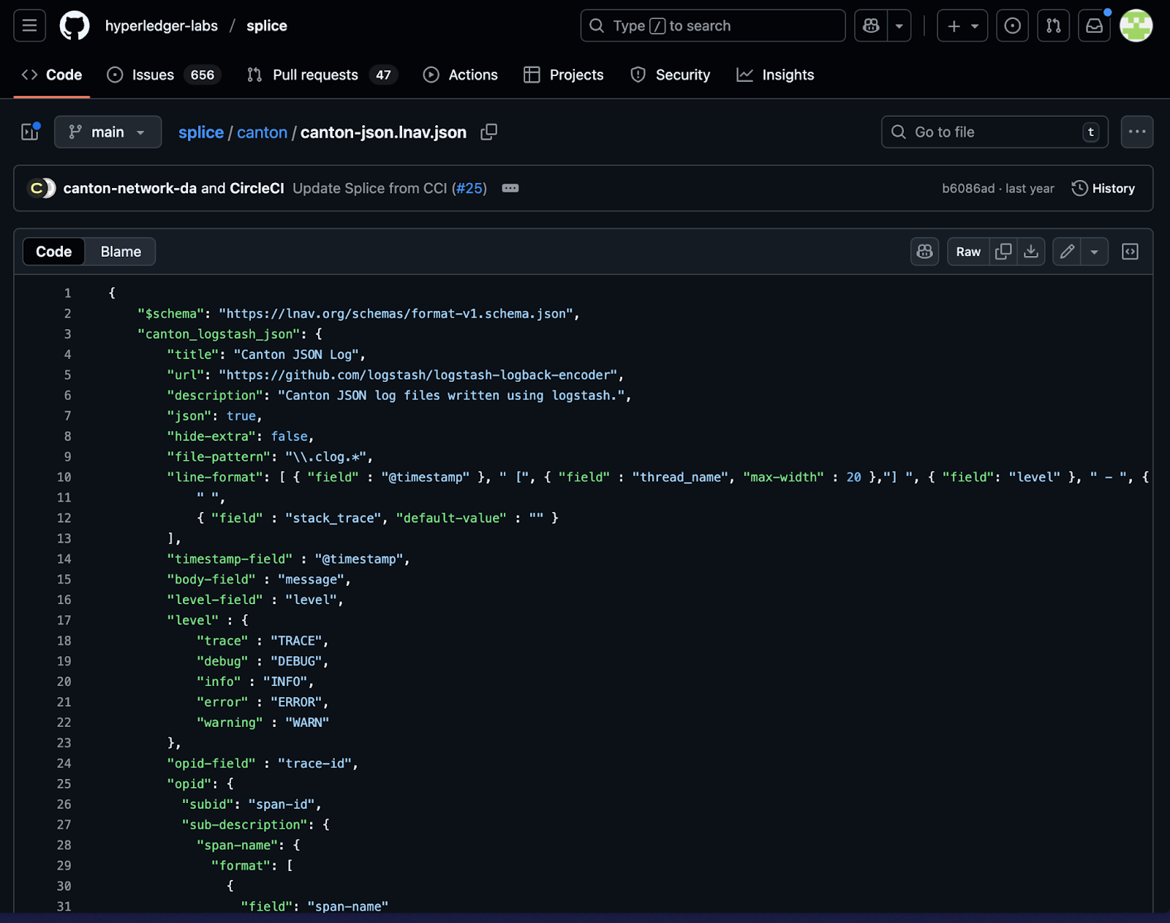The height and width of the screenshot is (923, 1170).
Task: View the file History
Action: pyautogui.click(x=1103, y=188)
